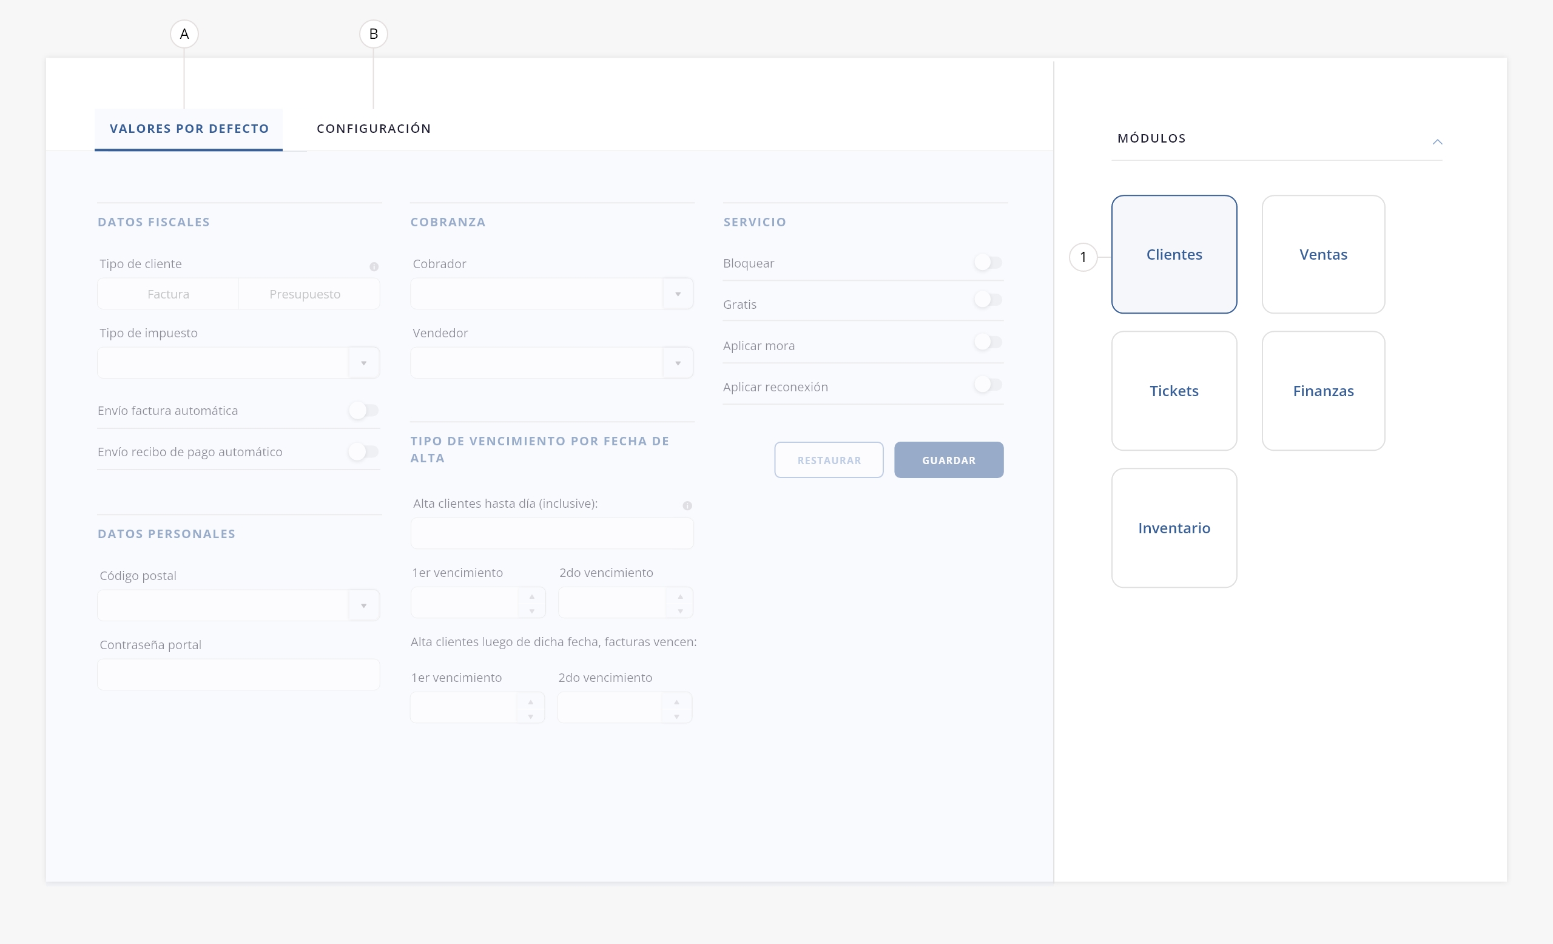Viewport: 1553px width, 944px height.
Task: Decrease first 2do vencimiento stepper value
Action: coord(680,611)
